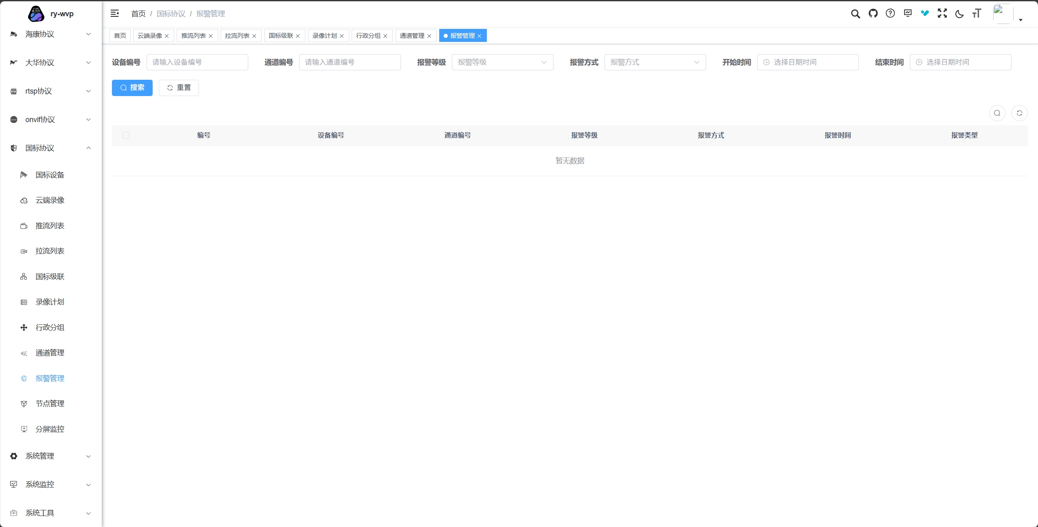Open the 报警方式 dropdown

(655, 62)
